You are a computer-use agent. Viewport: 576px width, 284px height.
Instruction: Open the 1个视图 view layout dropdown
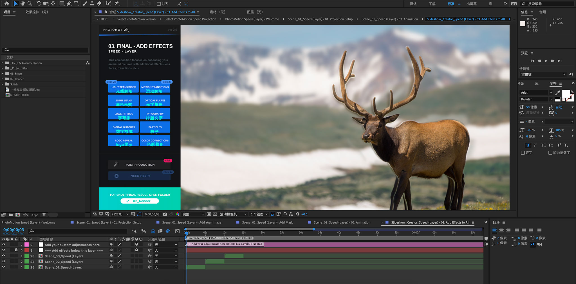coord(259,214)
